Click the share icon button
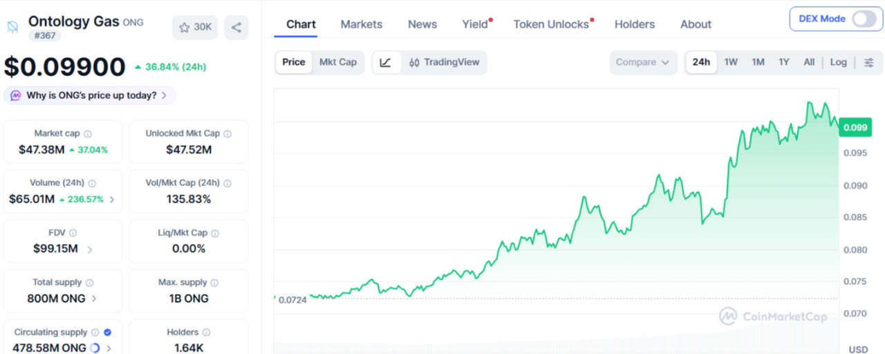This screenshot has height=354, width=885. pyautogui.click(x=236, y=27)
